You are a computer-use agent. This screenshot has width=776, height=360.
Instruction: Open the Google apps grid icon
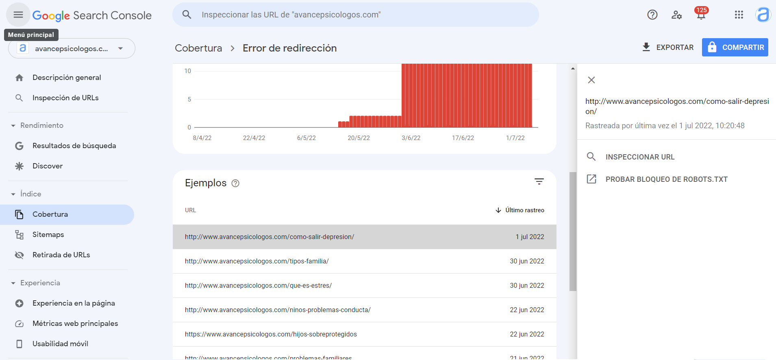[739, 15]
